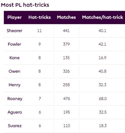Click Shearer's 11 hat-tricks value

click(39, 31)
